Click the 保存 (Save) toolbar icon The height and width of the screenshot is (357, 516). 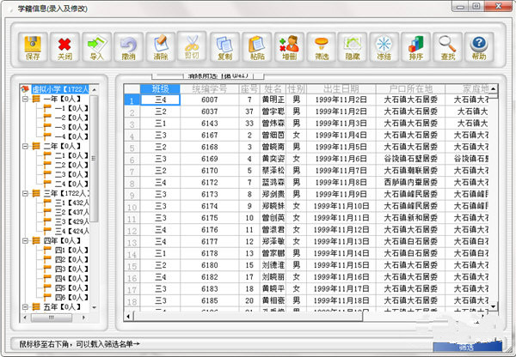pos(33,46)
